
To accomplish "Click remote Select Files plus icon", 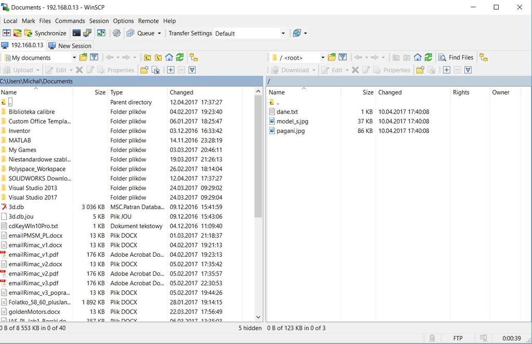I will [x=446, y=70].
